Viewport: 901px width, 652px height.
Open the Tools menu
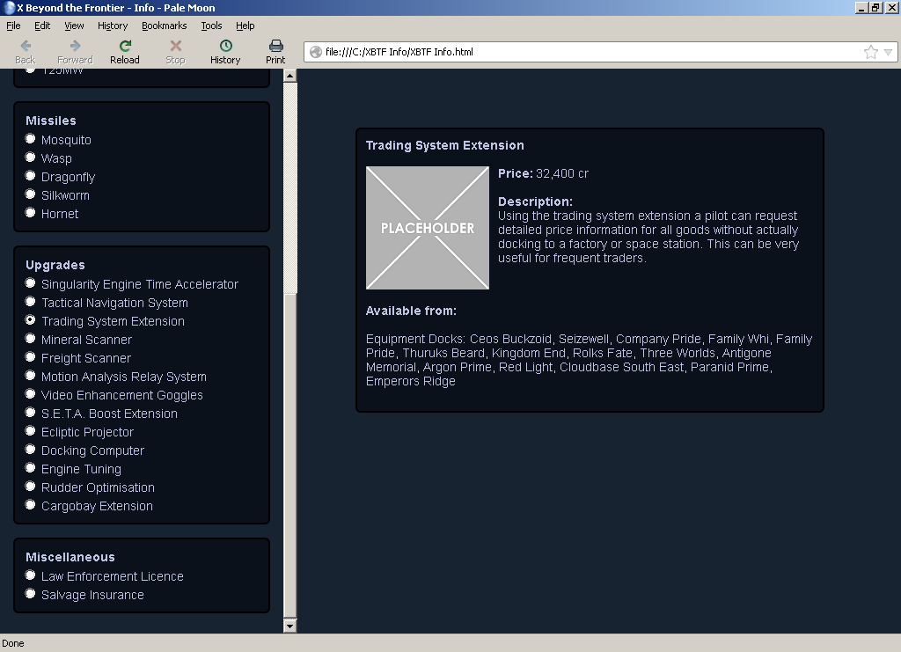click(211, 26)
